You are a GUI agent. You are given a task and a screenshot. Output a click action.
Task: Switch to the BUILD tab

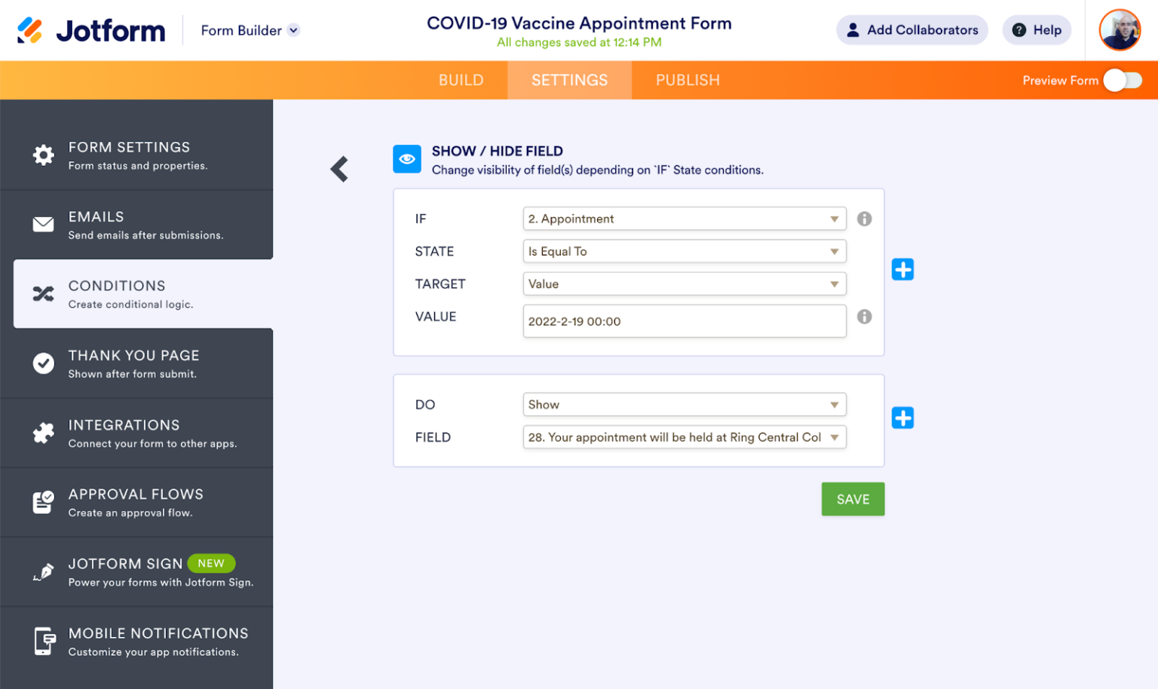pos(461,80)
